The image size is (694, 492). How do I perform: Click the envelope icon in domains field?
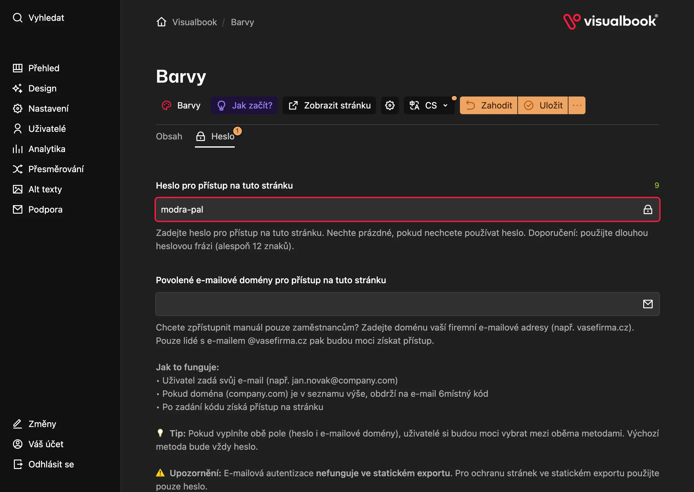648,304
